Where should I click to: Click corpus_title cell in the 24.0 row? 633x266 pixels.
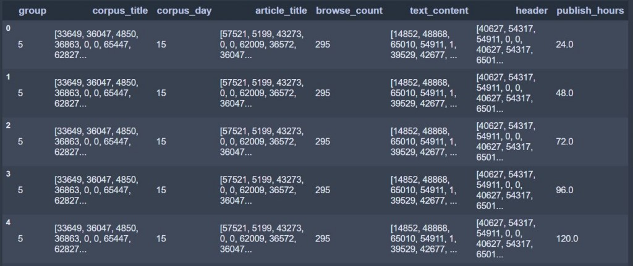(96, 44)
